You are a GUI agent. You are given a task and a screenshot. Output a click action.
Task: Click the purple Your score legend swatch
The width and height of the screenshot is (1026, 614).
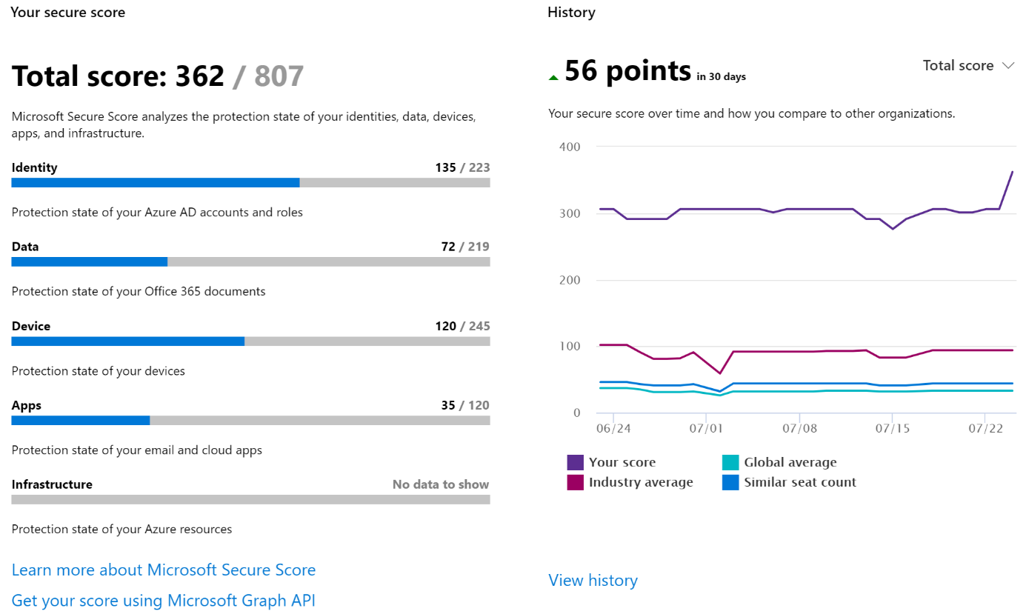coord(576,462)
